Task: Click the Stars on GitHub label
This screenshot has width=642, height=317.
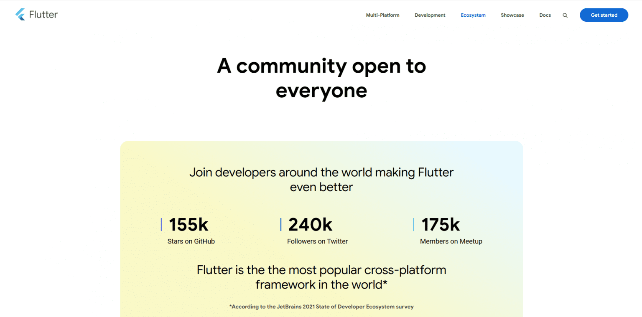Action: click(x=191, y=241)
